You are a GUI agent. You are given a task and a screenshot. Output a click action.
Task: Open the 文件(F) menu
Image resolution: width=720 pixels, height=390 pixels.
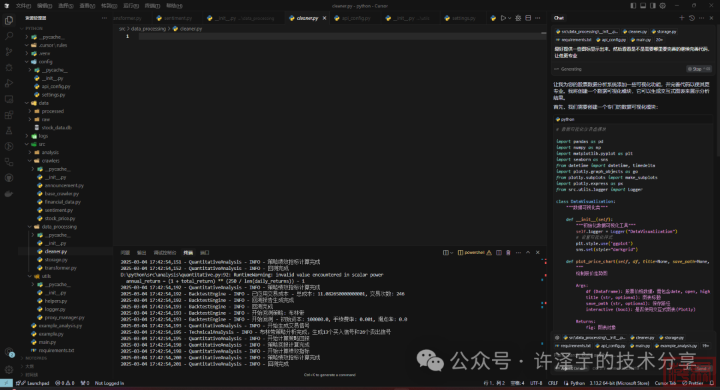[x=23, y=5]
